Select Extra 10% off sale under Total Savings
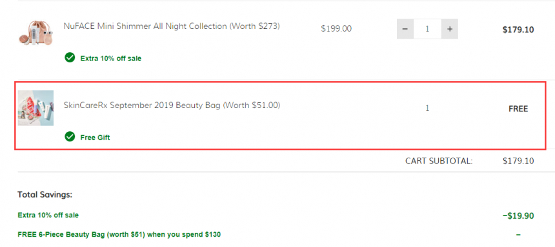This screenshot has height=247, width=555. [48, 215]
